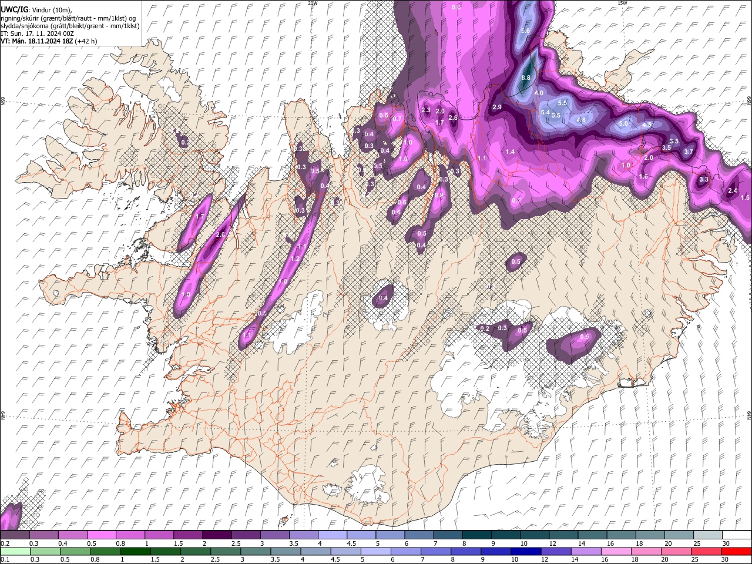The width and height of the screenshot is (752, 564).
Task: Click the 4.0 value below 8.8
Action: [539, 93]
